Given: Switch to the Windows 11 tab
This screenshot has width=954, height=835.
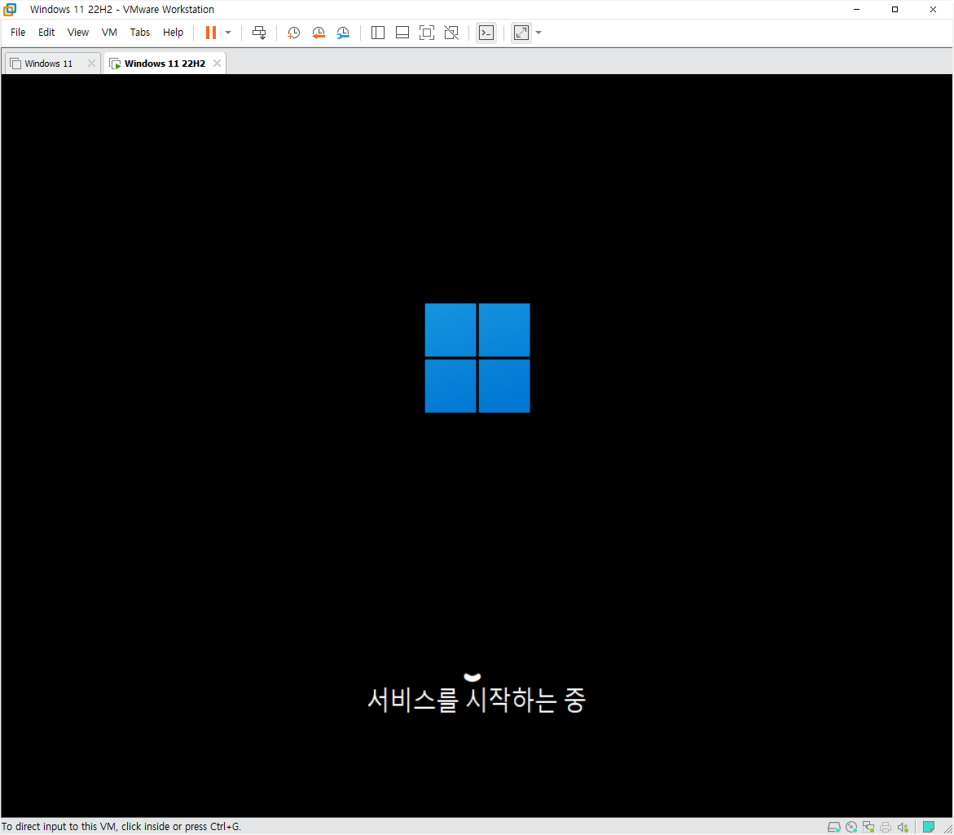Looking at the screenshot, I should pyautogui.click(x=48, y=64).
